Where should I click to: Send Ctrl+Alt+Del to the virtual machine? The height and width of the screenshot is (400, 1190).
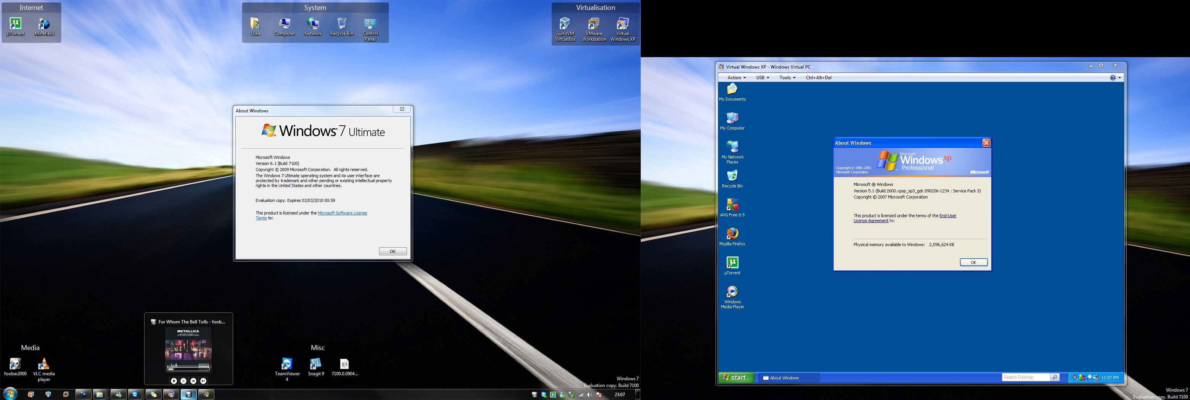tap(818, 77)
